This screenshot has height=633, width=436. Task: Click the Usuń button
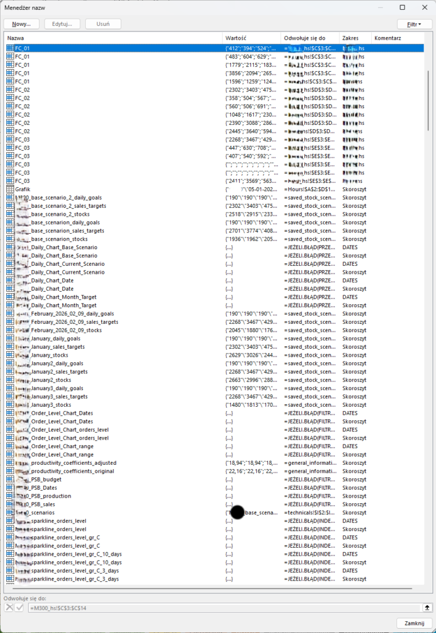tap(103, 24)
